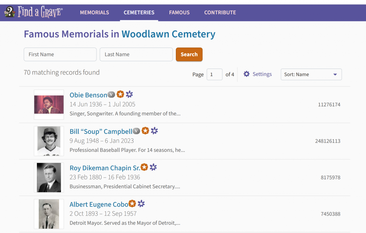Click the dates 9 Aug 1948 – 6 Jan 2023
This screenshot has width=366, height=233.
[102, 141]
